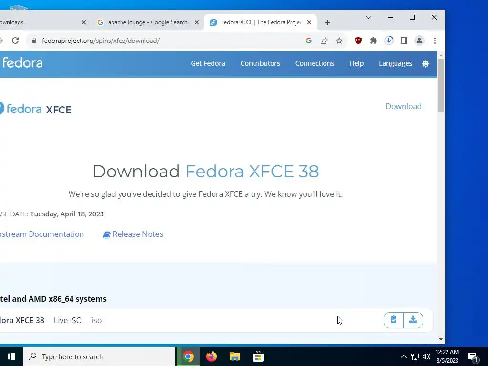Open Languages menu
This screenshot has height=366, width=488.
[x=395, y=63]
